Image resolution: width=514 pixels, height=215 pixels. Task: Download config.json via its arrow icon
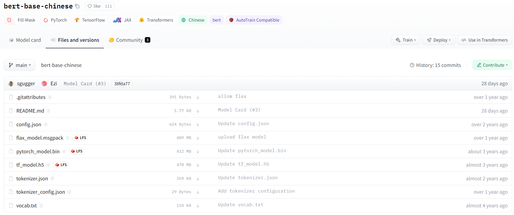coord(198,125)
